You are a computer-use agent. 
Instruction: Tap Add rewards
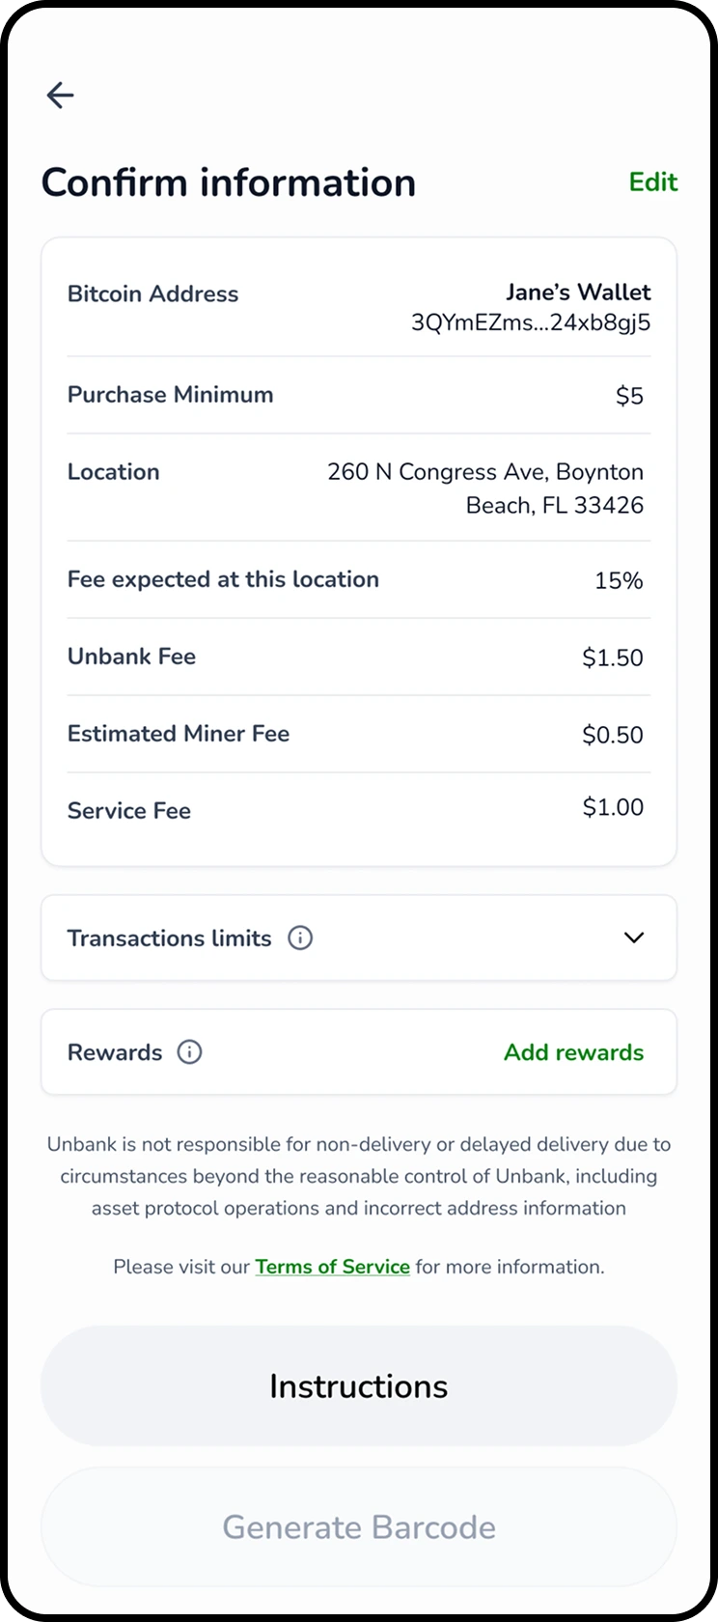pyautogui.click(x=573, y=1052)
